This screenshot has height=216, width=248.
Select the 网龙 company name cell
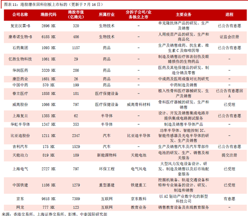point(20,207)
